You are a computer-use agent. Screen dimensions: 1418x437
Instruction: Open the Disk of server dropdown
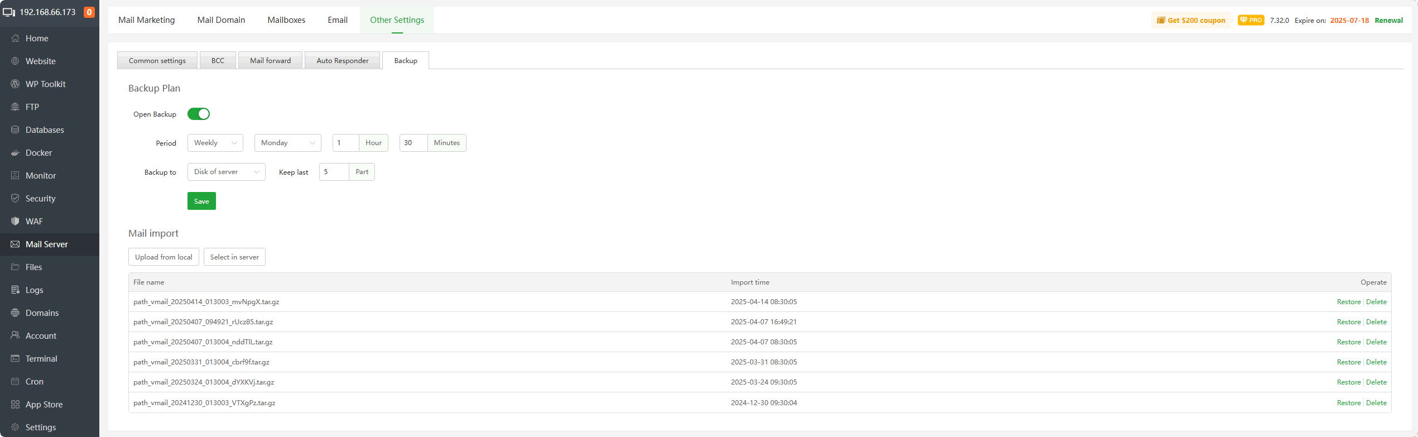pyautogui.click(x=227, y=172)
